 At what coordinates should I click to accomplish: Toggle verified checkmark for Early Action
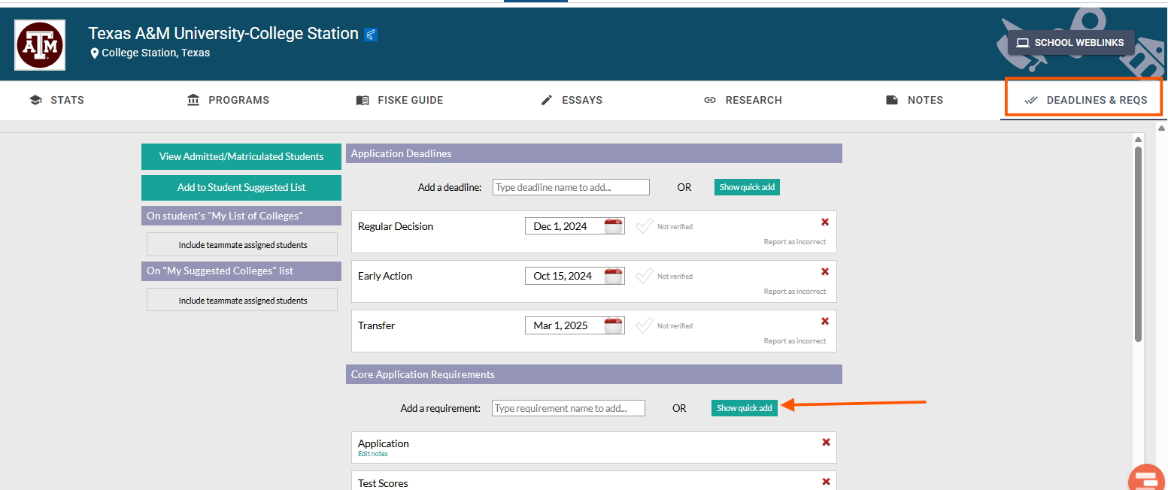point(644,276)
